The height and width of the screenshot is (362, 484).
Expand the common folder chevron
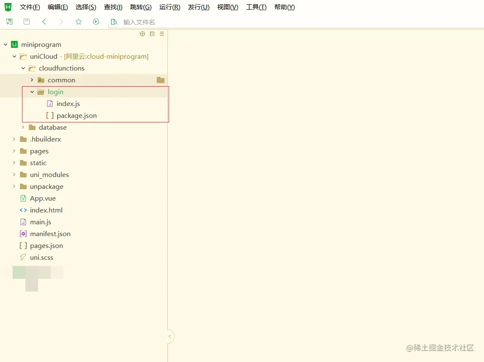[32, 80]
